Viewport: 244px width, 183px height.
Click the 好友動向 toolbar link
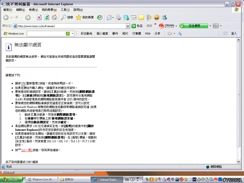(x=87, y=34)
